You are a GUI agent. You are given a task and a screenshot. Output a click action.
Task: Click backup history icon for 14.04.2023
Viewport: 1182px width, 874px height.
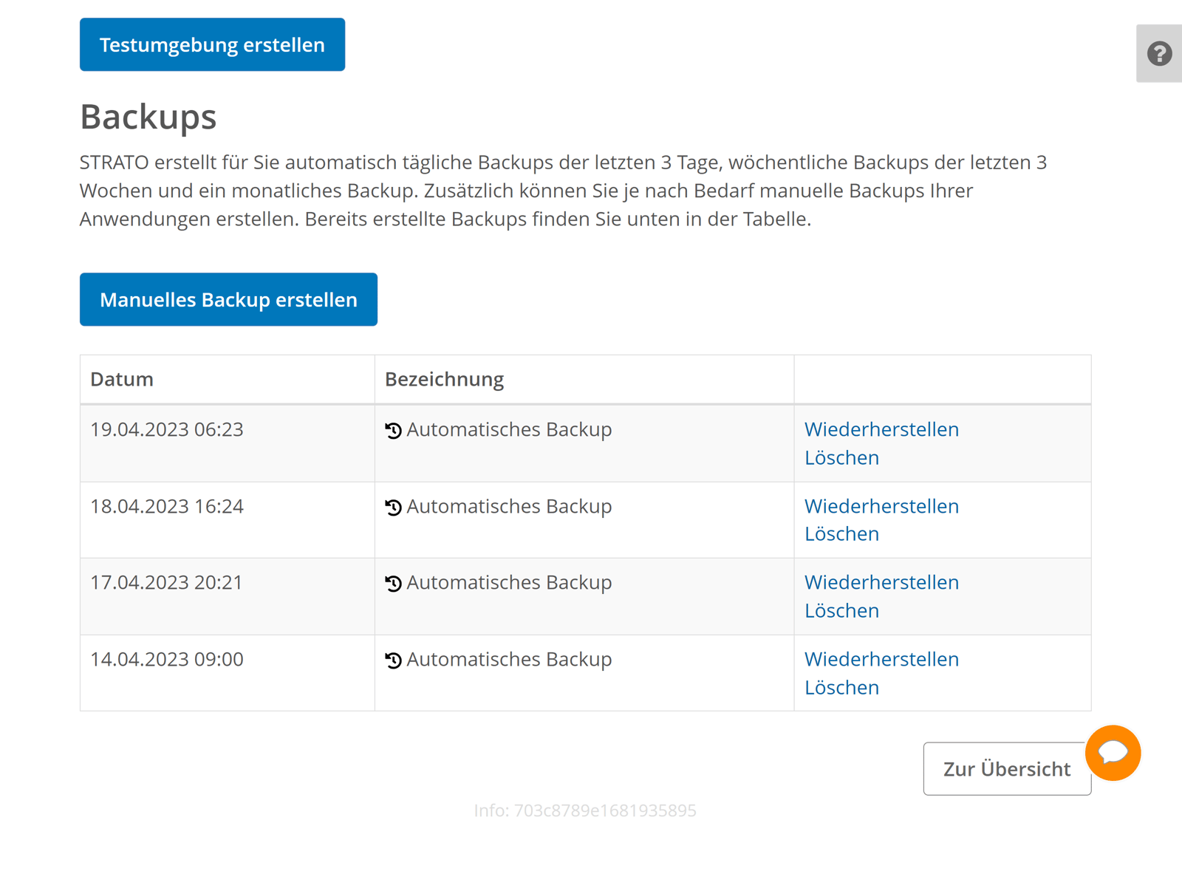click(x=394, y=660)
